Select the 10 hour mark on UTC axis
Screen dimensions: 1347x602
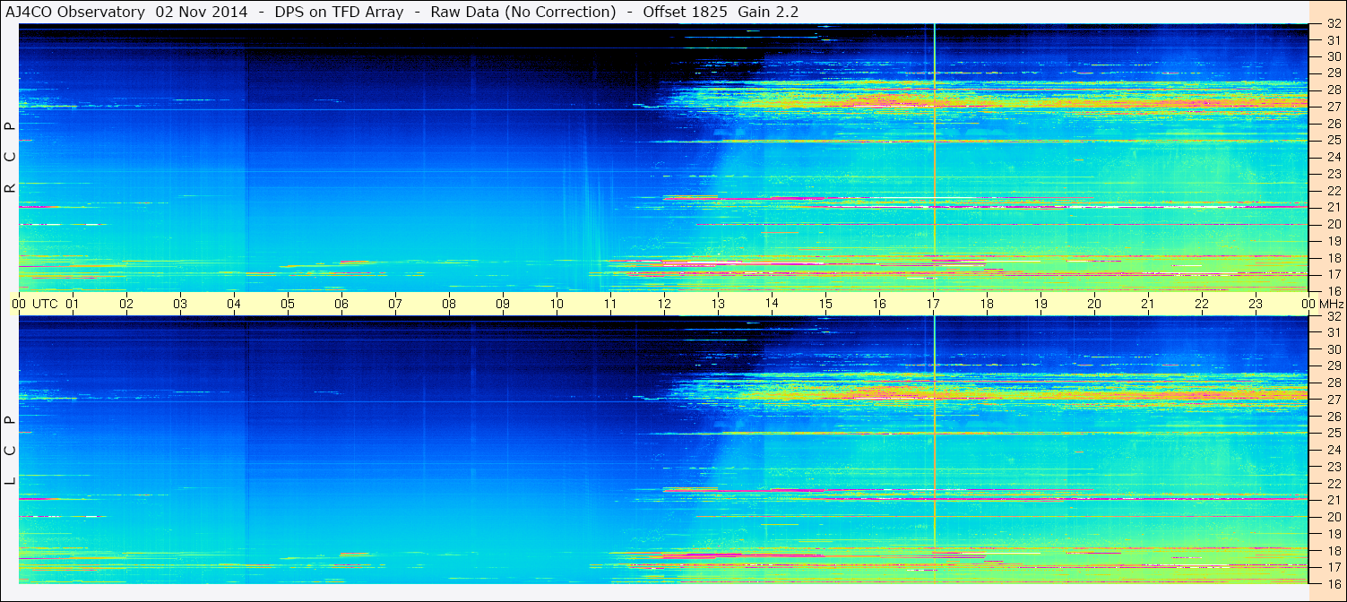click(x=557, y=304)
